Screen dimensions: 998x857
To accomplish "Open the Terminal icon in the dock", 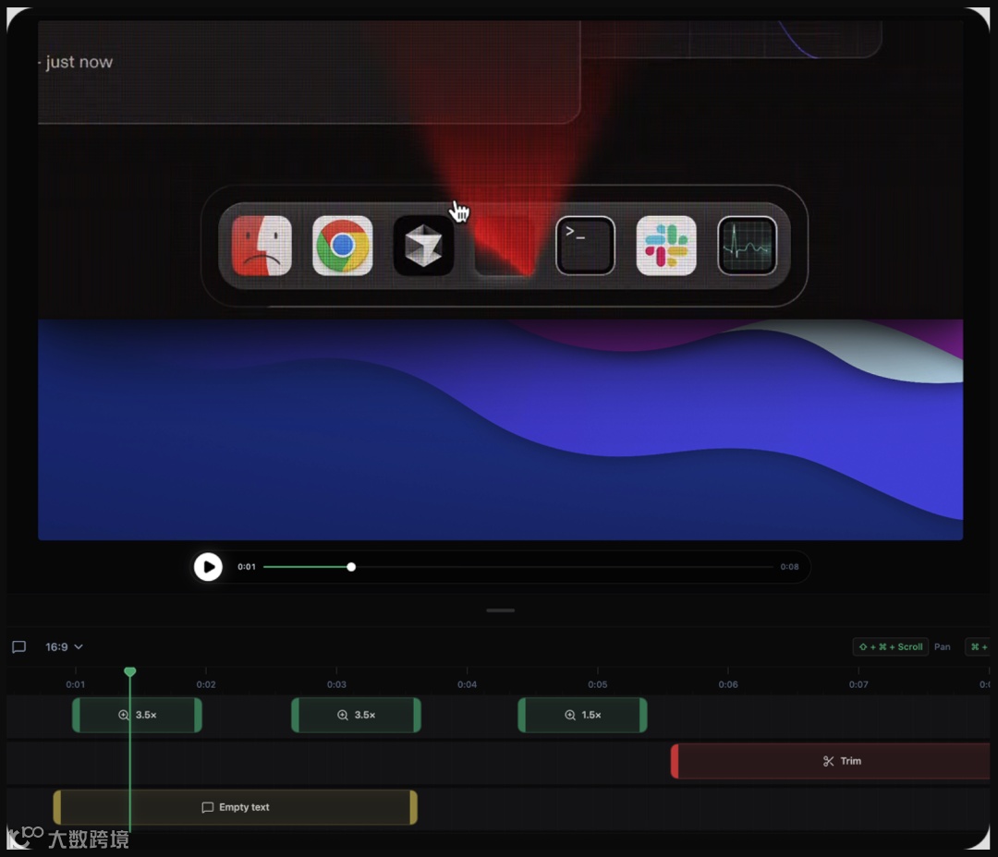I will [x=585, y=246].
